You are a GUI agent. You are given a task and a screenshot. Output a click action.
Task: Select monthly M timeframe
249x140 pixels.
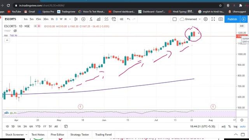pos(66,19)
